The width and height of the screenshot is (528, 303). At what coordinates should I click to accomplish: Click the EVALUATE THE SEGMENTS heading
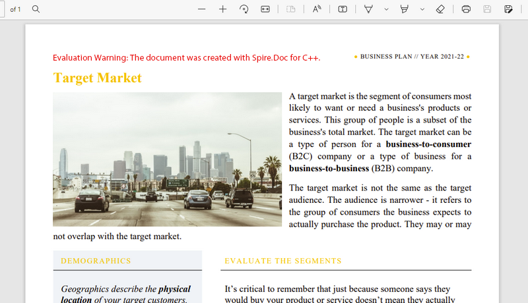coord(283,261)
